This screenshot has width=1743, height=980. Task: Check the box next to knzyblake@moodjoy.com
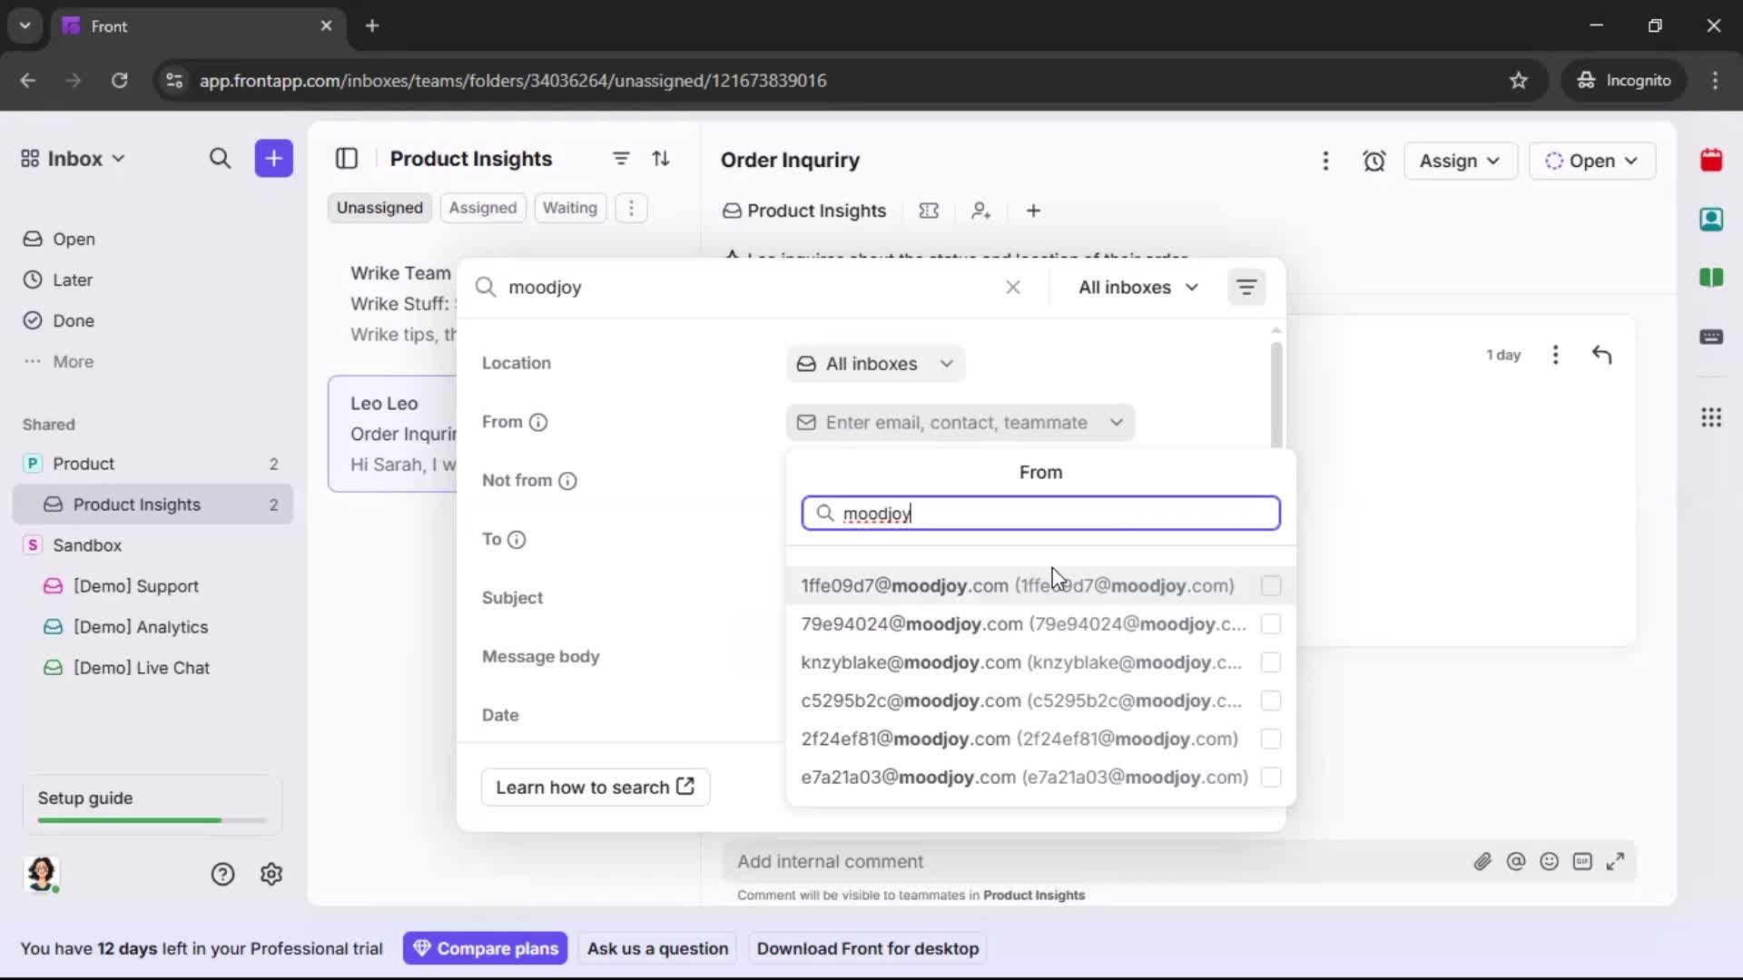tap(1270, 662)
